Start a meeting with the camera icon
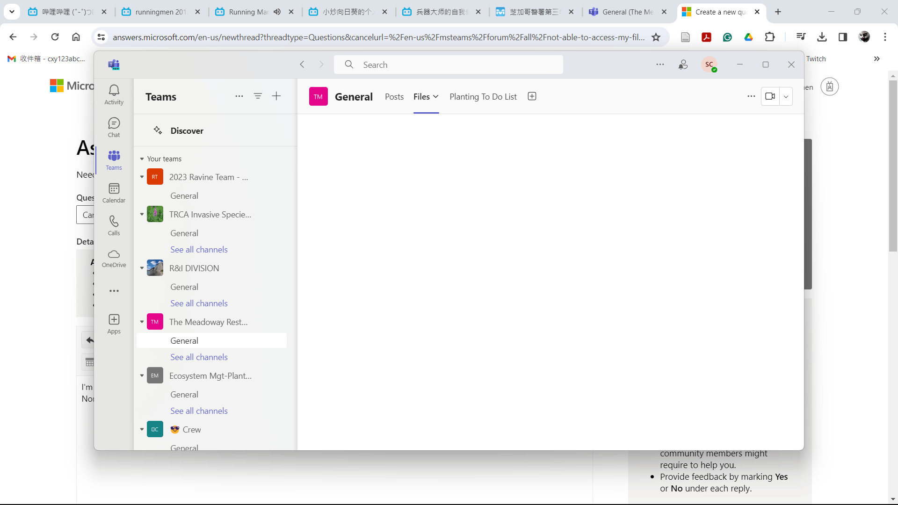The image size is (898, 505). [770, 96]
